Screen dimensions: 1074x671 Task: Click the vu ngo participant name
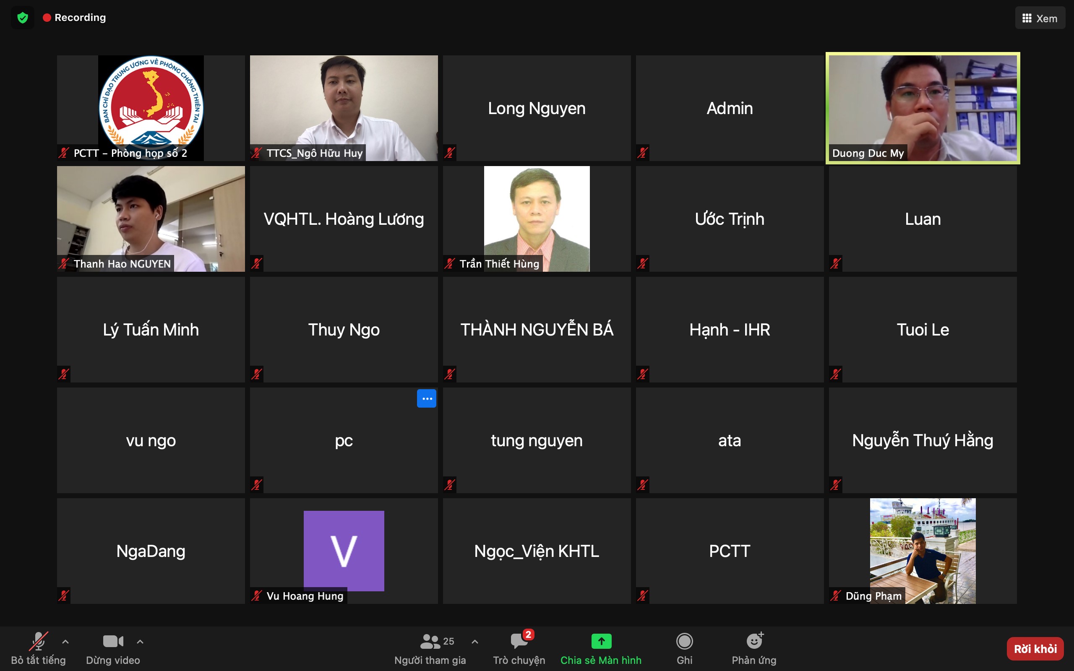(151, 441)
